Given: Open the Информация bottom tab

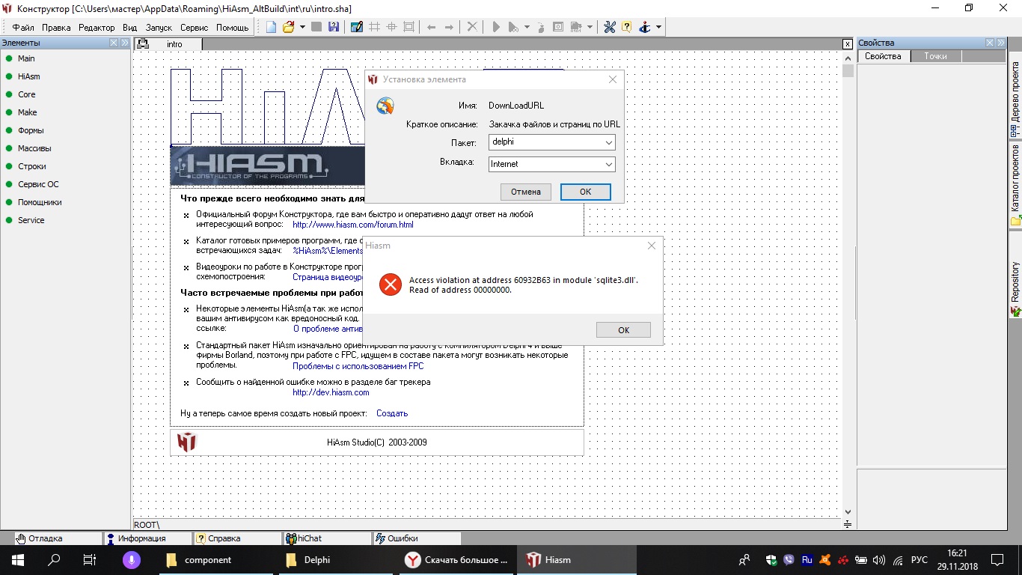Looking at the screenshot, I should click(x=147, y=538).
